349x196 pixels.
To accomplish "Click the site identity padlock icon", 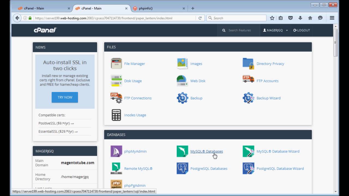I will pos(30,18).
